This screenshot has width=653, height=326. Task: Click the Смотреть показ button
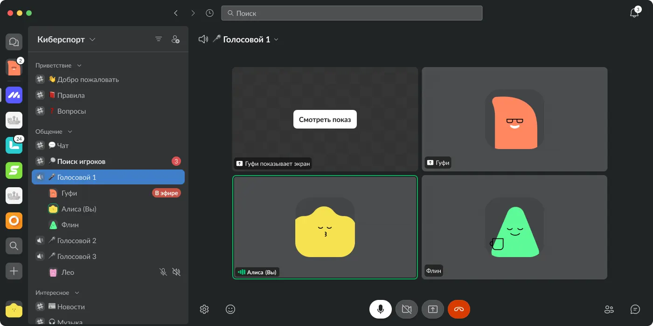[325, 119]
